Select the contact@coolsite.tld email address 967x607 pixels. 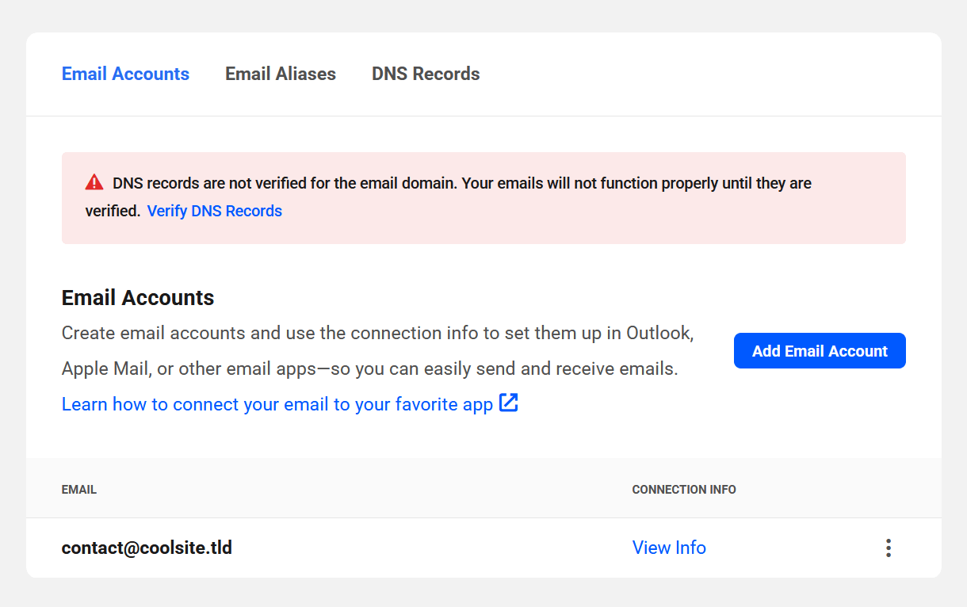[147, 548]
